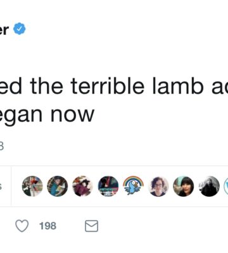Screen dimensions: 228x253
Task: Open avatar showing maroon hat figure
Action: pyautogui.click(x=82, y=186)
